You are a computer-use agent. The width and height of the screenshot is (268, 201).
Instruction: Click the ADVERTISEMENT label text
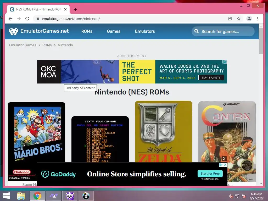(132, 56)
